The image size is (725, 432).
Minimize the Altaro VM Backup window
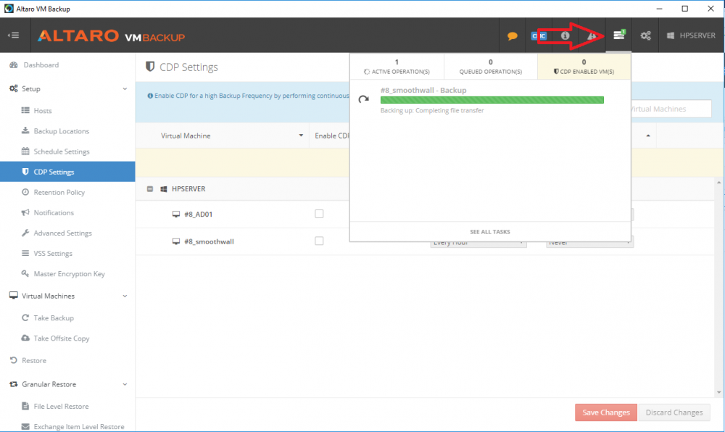click(x=659, y=9)
